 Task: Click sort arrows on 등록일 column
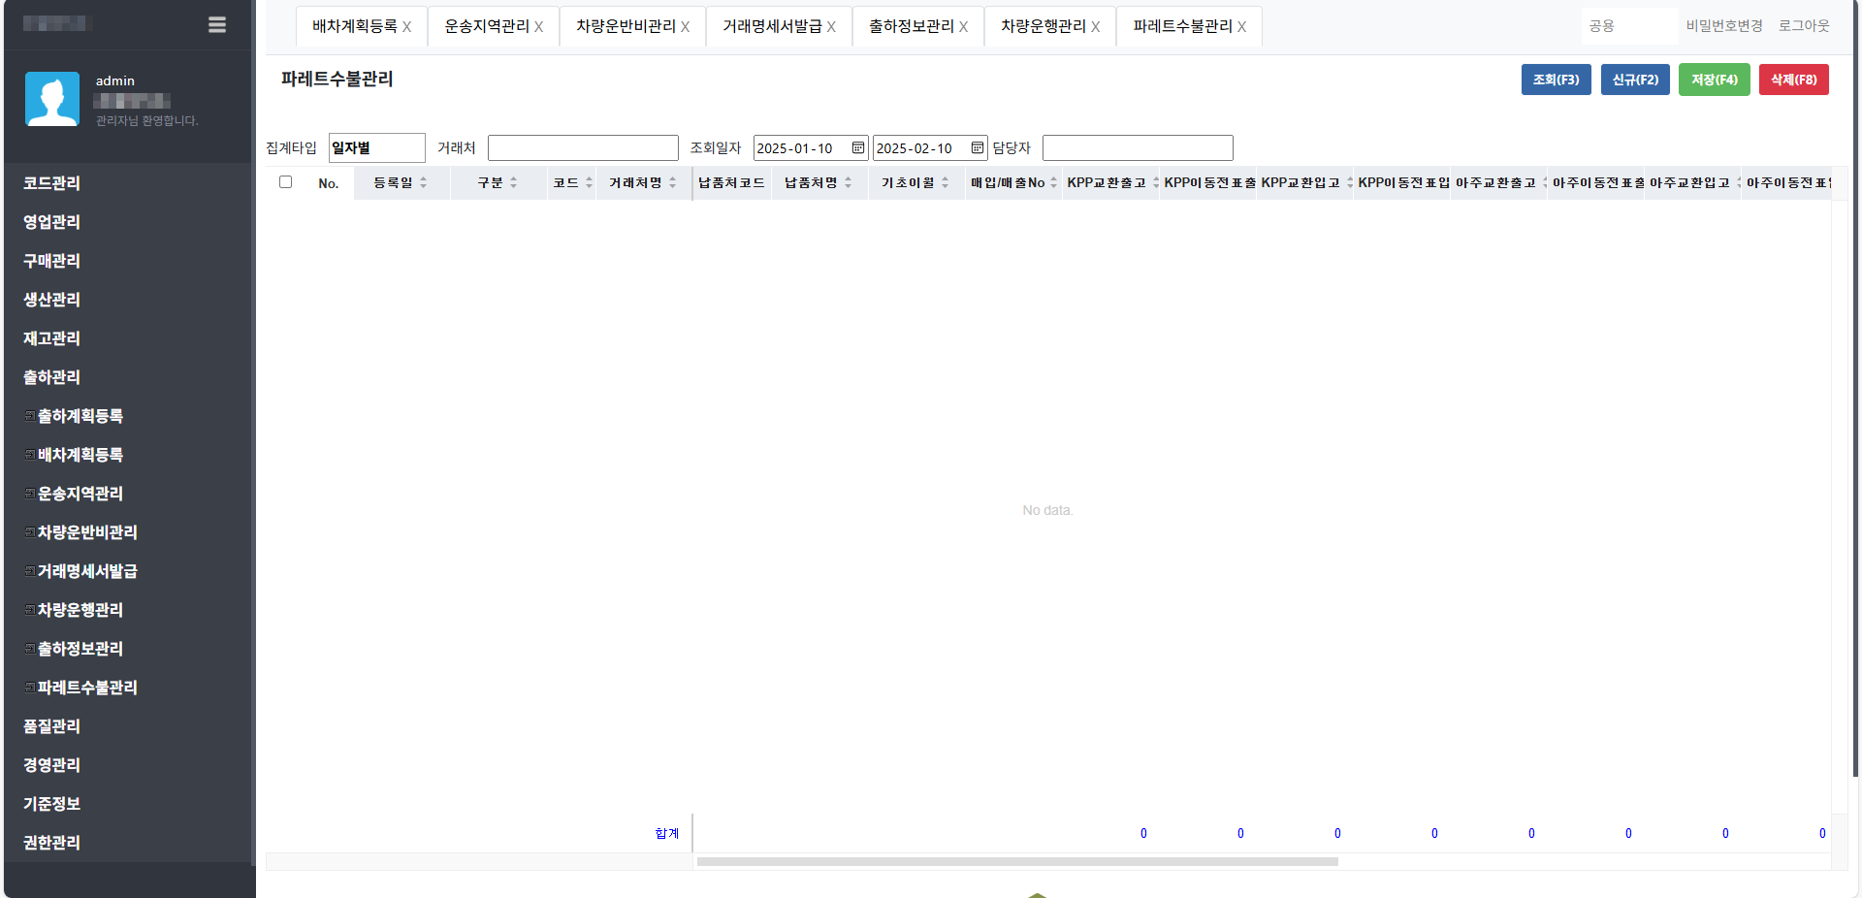coord(423,183)
